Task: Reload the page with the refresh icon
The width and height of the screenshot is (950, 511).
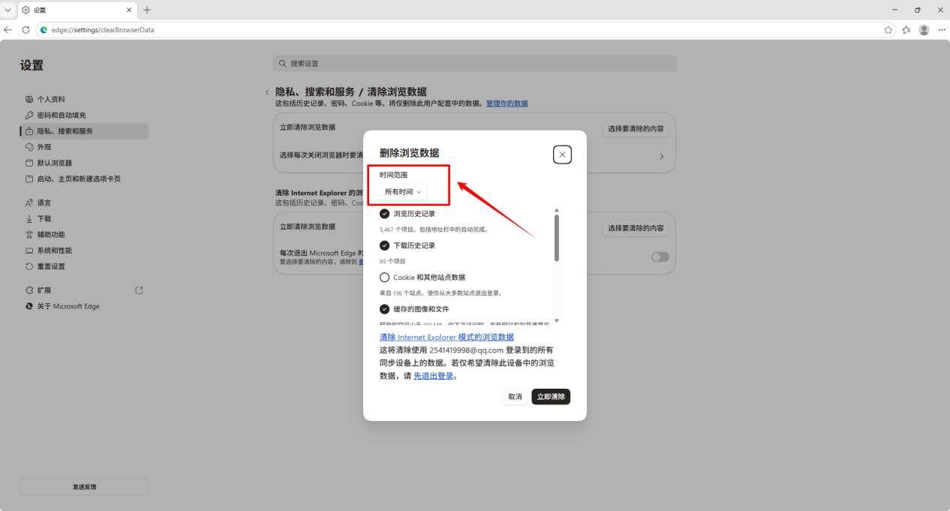Action: coord(26,30)
